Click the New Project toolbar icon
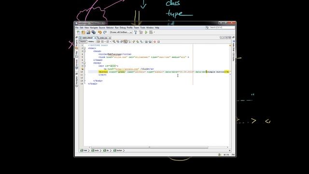This screenshot has height=174, width=309. (84, 32)
